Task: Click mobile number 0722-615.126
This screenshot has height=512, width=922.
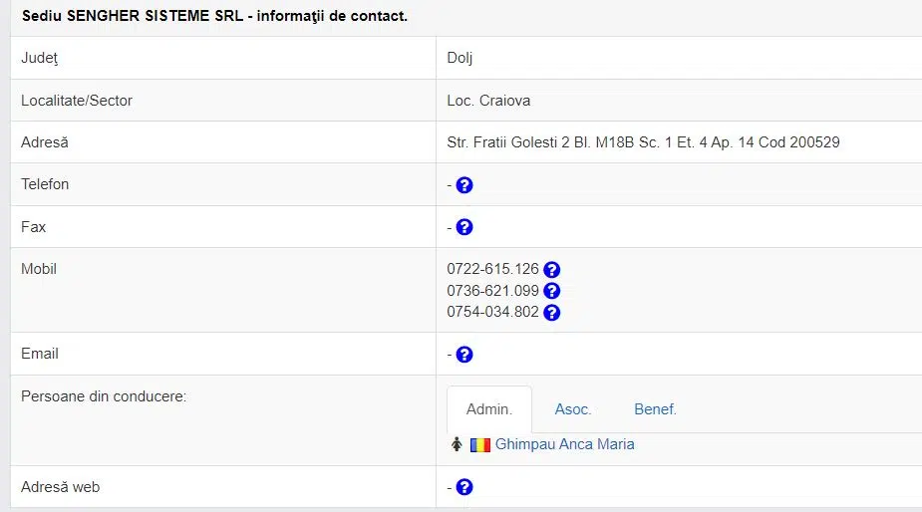Action: [492, 269]
